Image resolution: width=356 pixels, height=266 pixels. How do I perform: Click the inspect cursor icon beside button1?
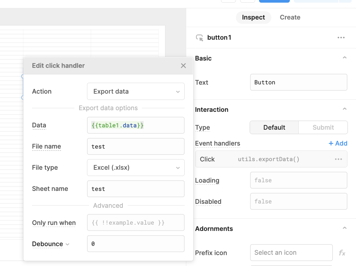(199, 37)
